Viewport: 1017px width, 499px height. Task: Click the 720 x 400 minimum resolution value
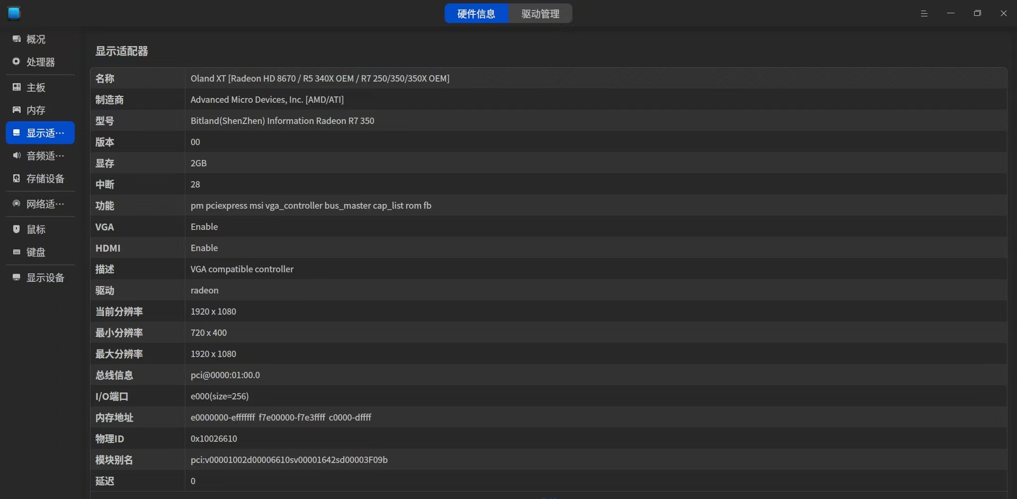click(209, 333)
